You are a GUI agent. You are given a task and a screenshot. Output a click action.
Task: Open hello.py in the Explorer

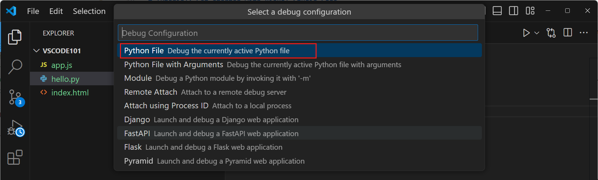[x=65, y=79]
